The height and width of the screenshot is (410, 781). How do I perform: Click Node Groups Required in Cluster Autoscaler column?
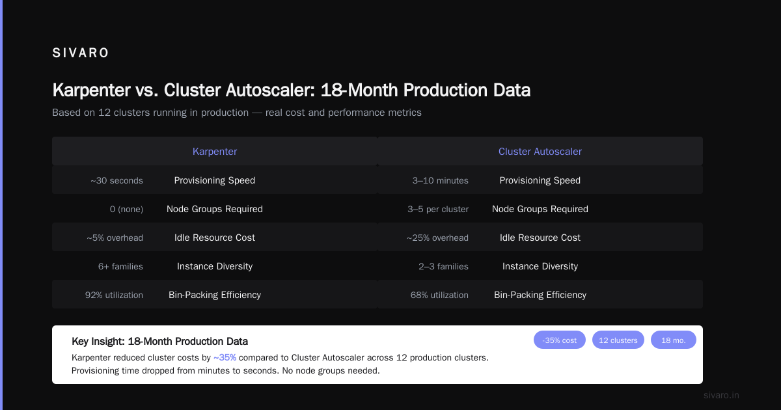click(x=540, y=209)
